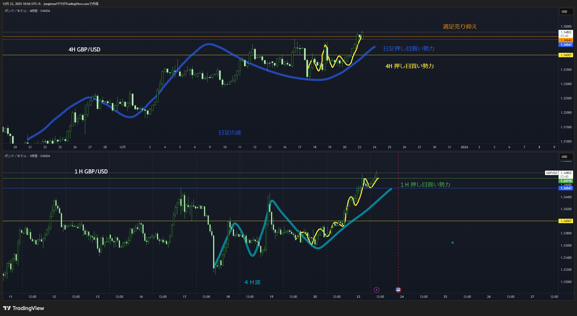Click the 1 H GBP/USD text label
Image resolution: width=577 pixels, height=316 pixels.
click(x=91, y=171)
